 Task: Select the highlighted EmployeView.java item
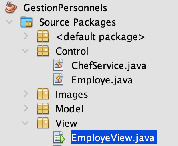click(114, 137)
